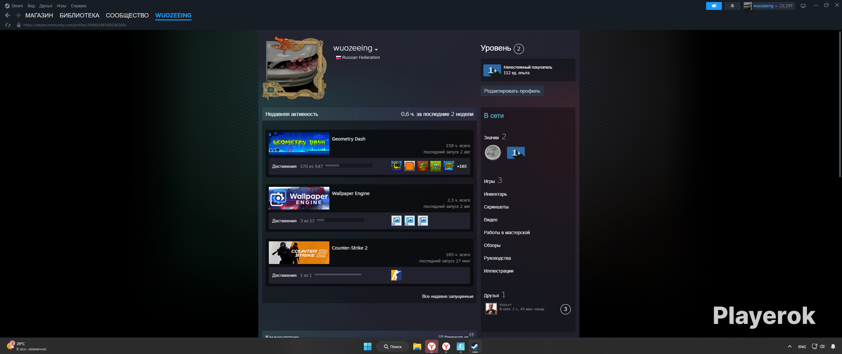Show hidden system tray icons
842x354 pixels.
790,347
